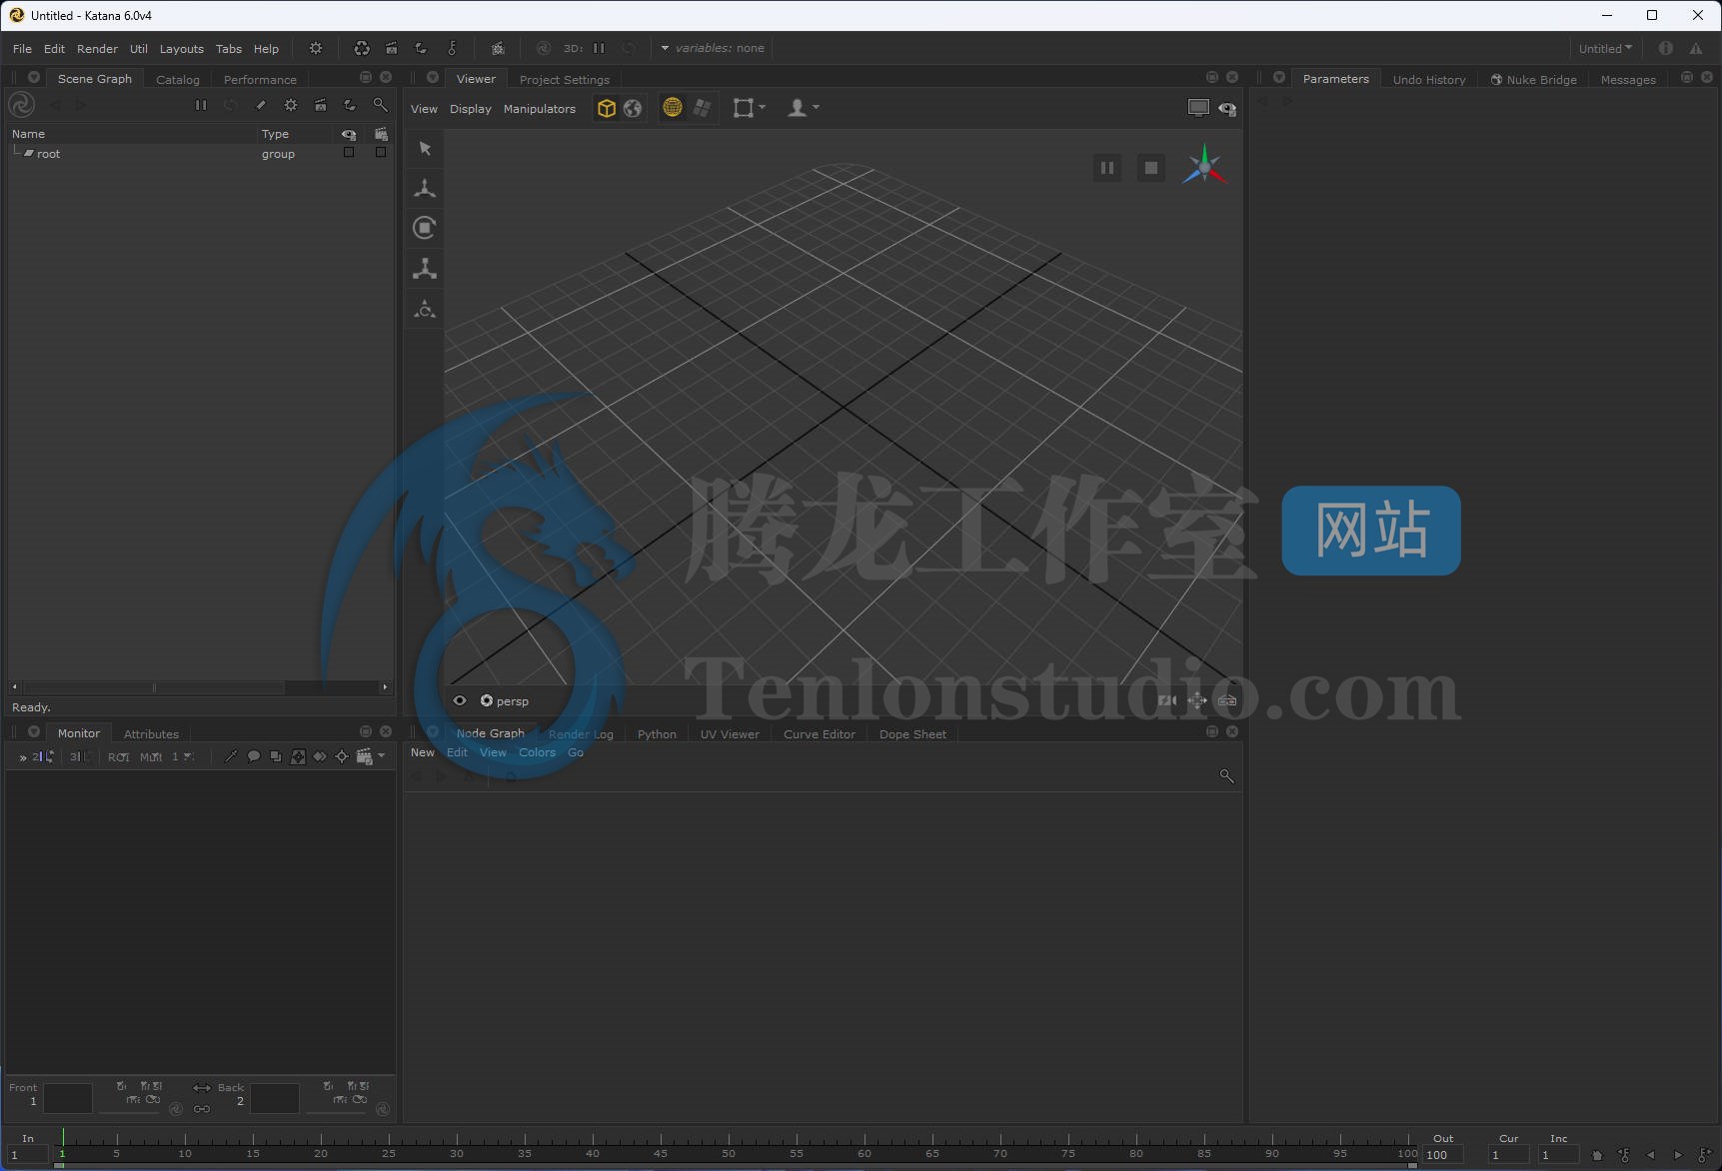This screenshot has height=1171, width=1722.
Task: Toggle the globe icon in Viewer toolbar
Action: click(633, 108)
